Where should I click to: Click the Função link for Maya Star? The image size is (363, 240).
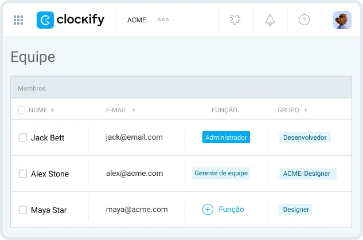click(x=231, y=210)
